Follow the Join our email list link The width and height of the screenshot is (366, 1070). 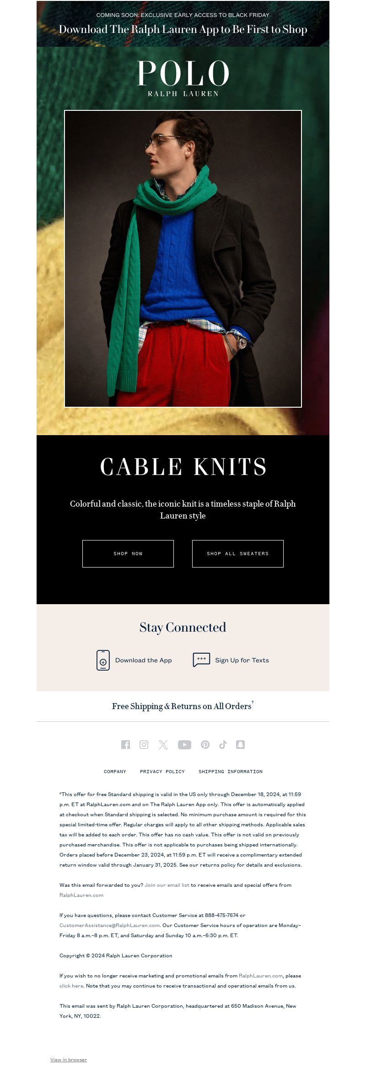click(x=167, y=885)
